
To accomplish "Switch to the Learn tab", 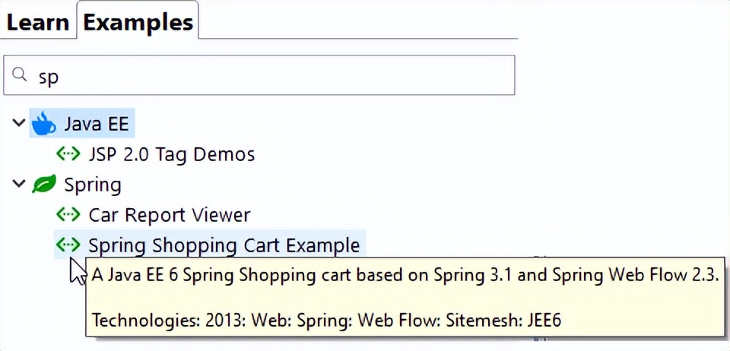I will [37, 23].
